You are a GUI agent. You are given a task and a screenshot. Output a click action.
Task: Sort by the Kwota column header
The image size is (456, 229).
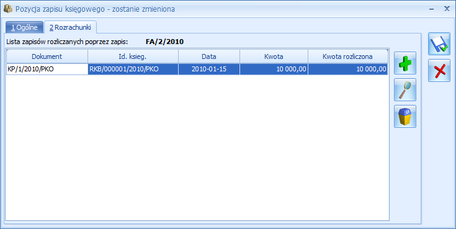point(274,56)
